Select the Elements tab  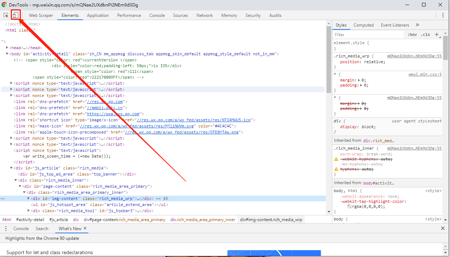70,15
